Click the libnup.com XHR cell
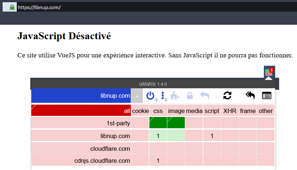 pyautogui.click(x=230, y=135)
